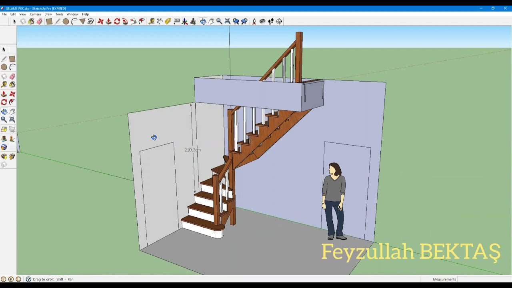Image resolution: width=512 pixels, height=288 pixels.
Task: Click the standing woman figure in model
Action: click(334, 201)
